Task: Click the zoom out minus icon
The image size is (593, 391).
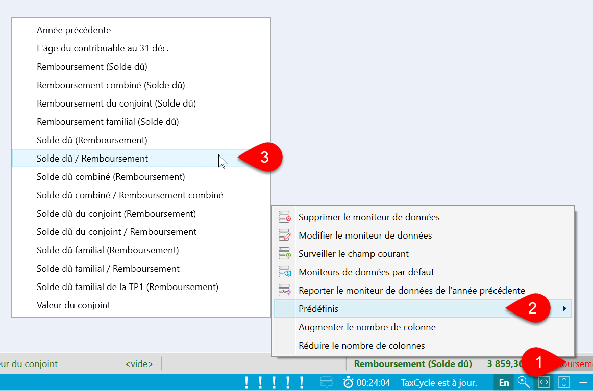Action: 583,383
